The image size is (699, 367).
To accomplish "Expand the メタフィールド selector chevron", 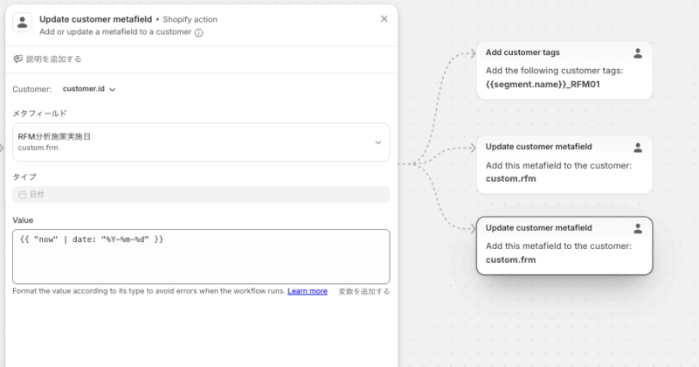I will (x=377, y=142).
